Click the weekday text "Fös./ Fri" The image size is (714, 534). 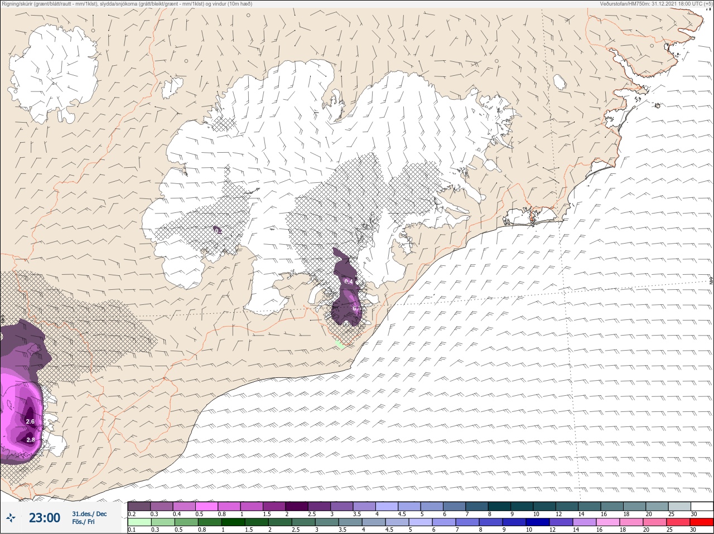tap(83, 522)
